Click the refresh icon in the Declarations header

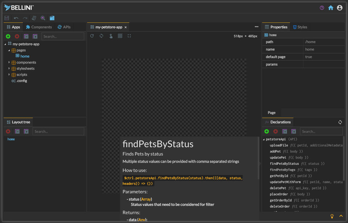pos(340,123)
